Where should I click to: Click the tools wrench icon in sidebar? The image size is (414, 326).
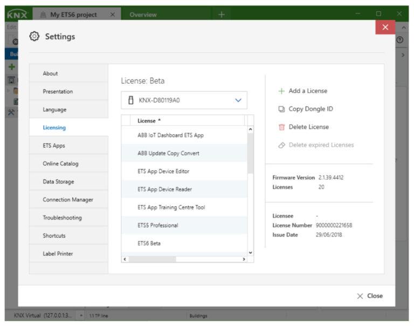[x=11, y=113]
